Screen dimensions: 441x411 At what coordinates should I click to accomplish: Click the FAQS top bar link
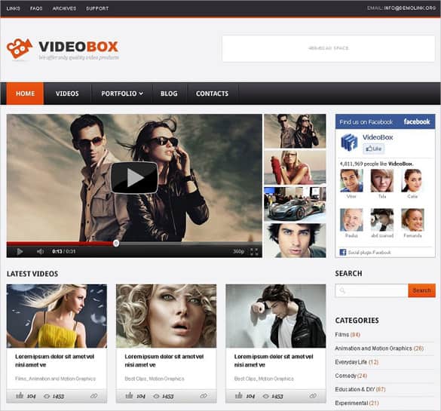[x=36, y=8]
